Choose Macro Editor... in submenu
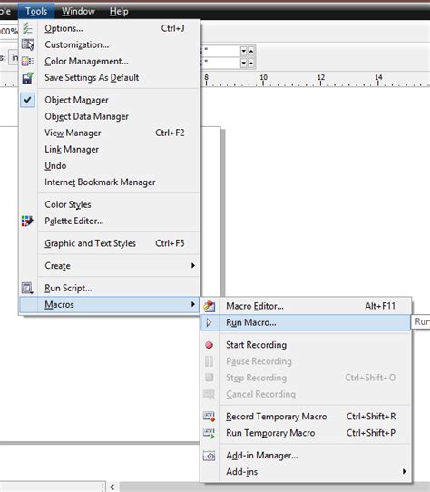 306,306
